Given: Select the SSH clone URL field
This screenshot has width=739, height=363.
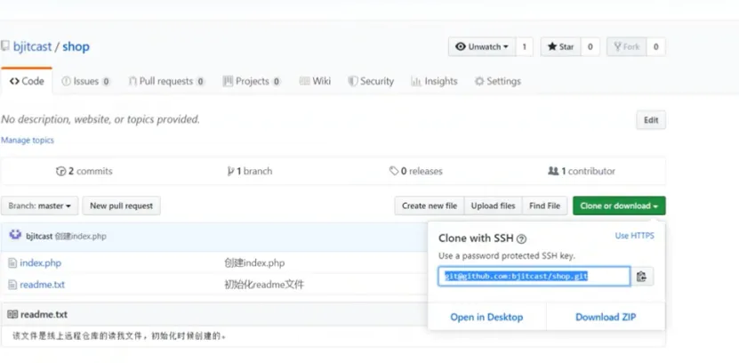Looking at the screenshot, I should pos(534,277).
